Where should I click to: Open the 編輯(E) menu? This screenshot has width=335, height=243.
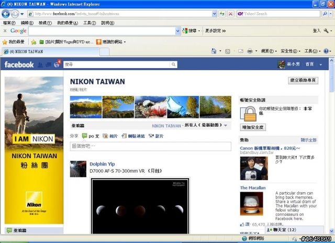tap(27, 23)
